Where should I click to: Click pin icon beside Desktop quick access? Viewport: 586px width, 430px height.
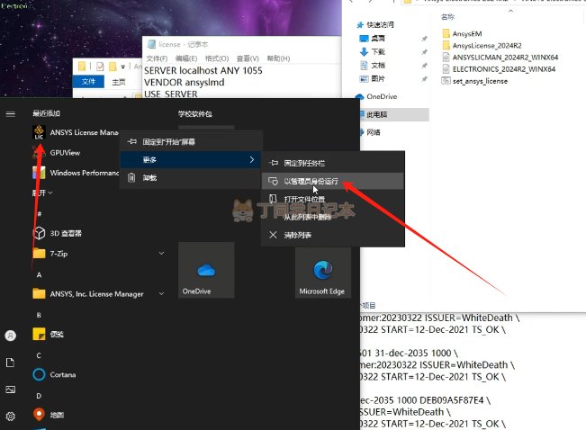click(x=424, y=39)
